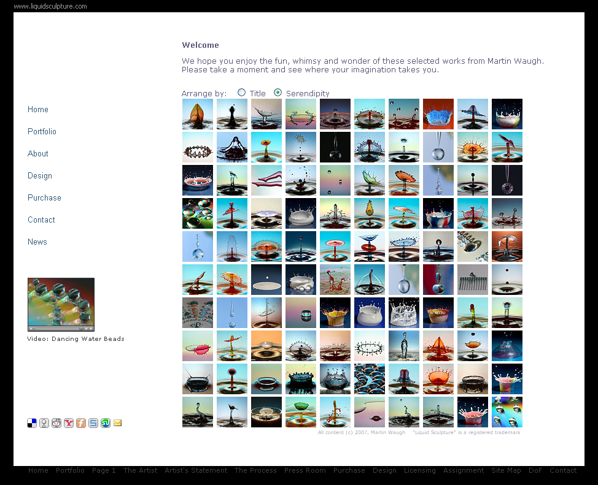The height and width of the screenshot is (485, 598).
Task: Open the green leaf bowl thumbnail
Action: pos(300,412)
